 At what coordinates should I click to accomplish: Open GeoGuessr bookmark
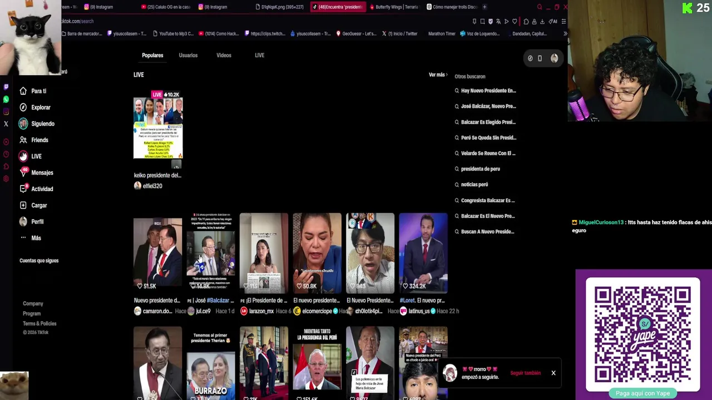[x=356, y=34]
